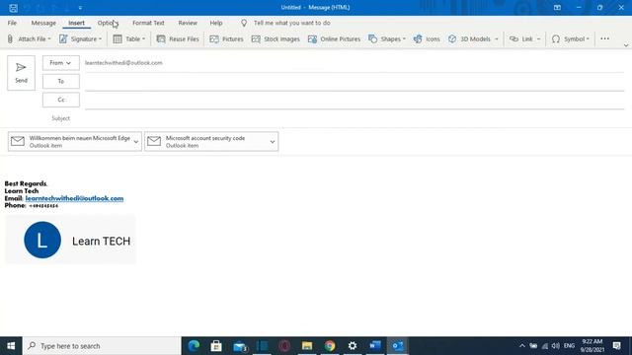The width and height of the screenshot is (632, 355).
Task: Open the learntechwithedi@outlook.com signature link
Action: (74, 198)
